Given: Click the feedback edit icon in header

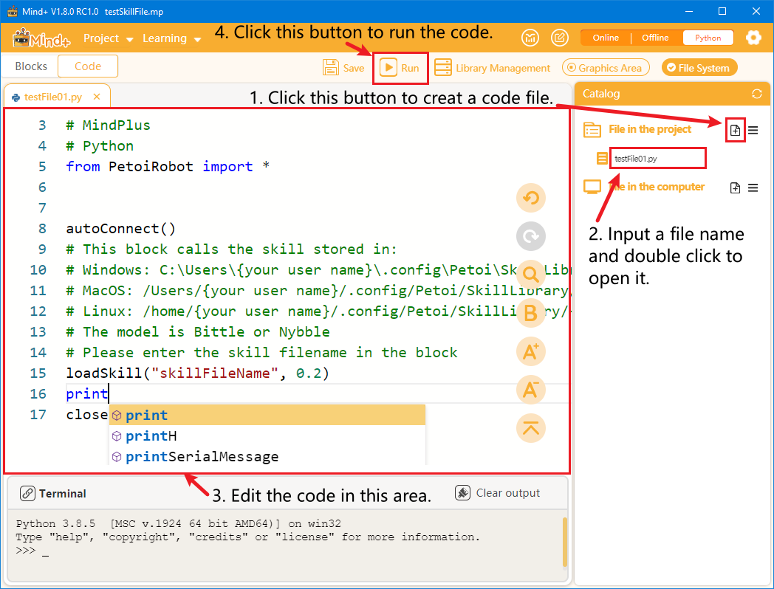Looking at the screenshot, I should pyautogui.click(x=559, y=38).
